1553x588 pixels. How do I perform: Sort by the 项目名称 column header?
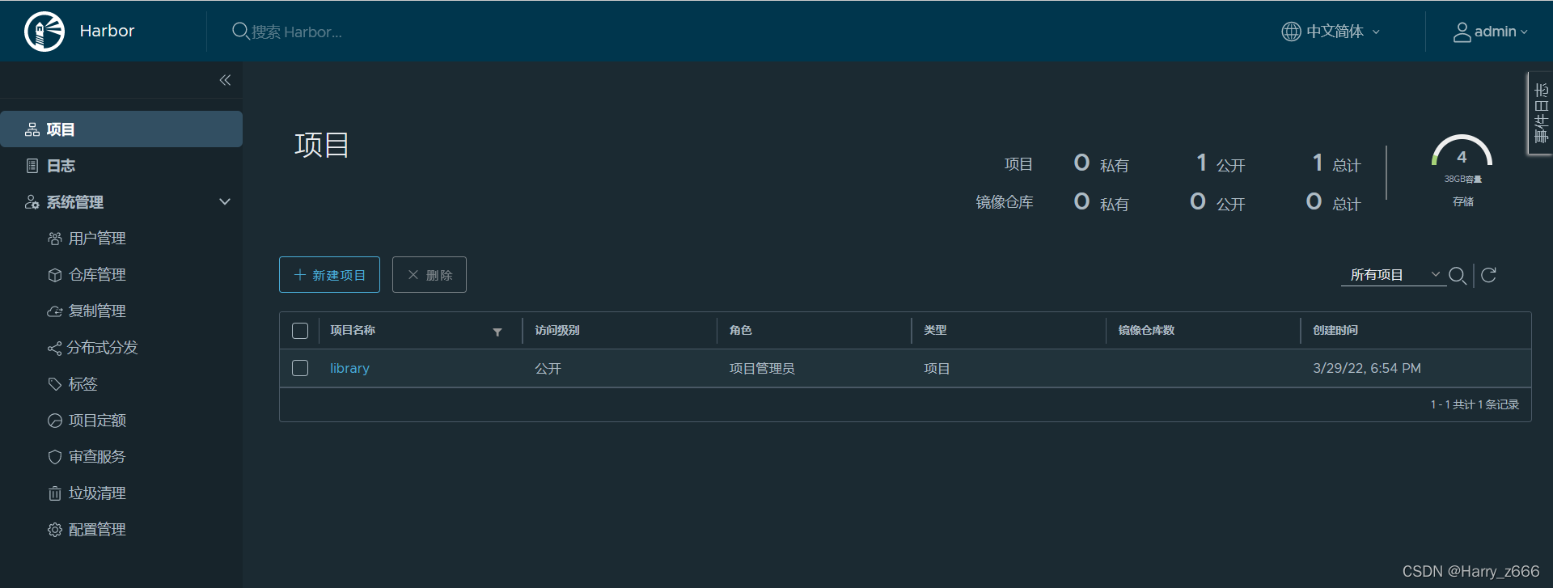tap(353, 331)
